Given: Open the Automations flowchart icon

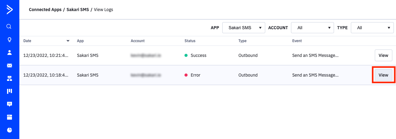Looking at the screenshot, I should click(x=10, y=78).
